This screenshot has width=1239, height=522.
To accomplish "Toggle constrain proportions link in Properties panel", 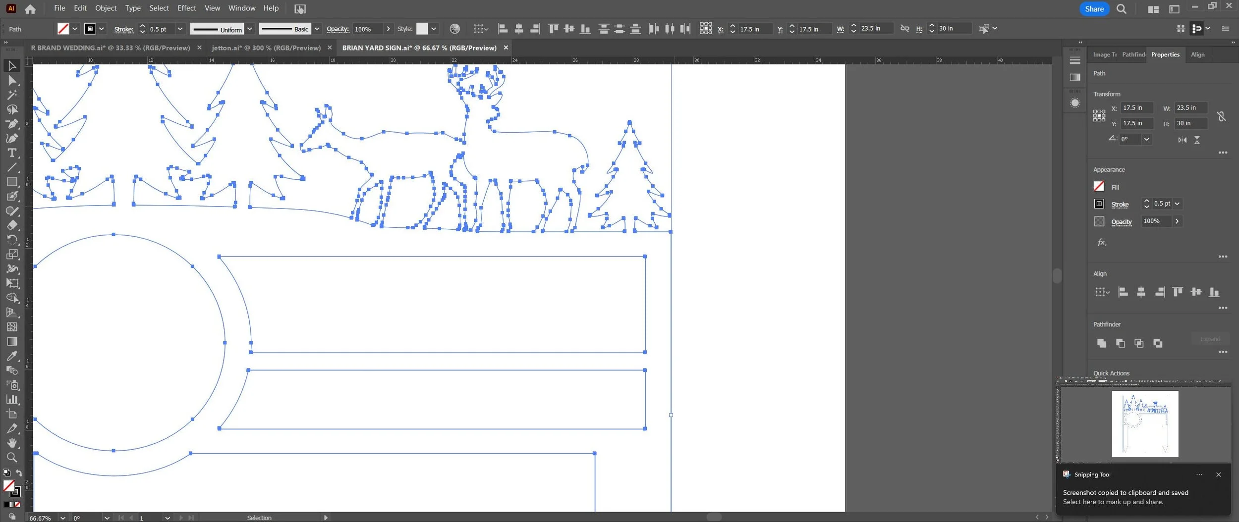I will (x=1221, y=116).
